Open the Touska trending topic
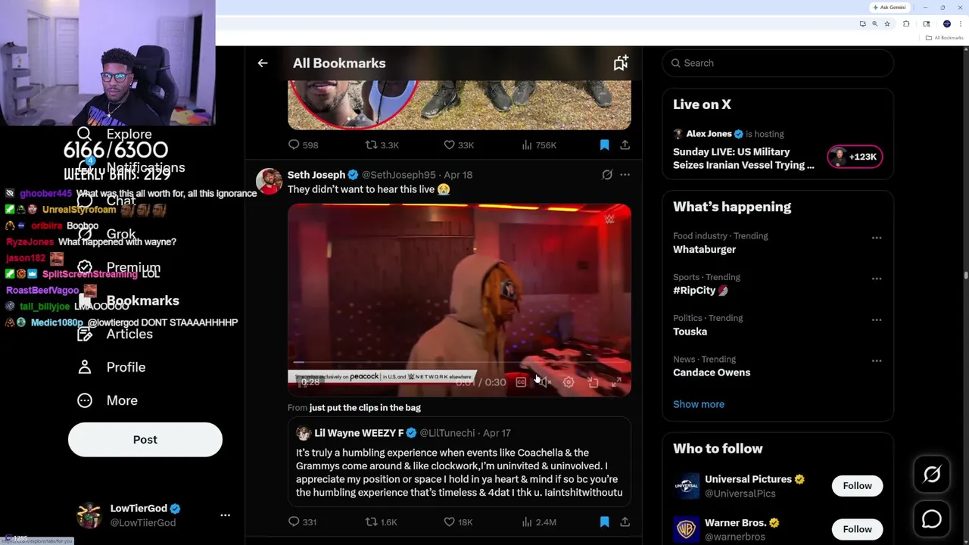 coord(690,332)
